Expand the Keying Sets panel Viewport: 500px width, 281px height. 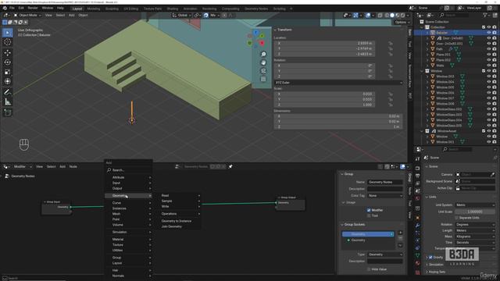click(x=437, y=272)
